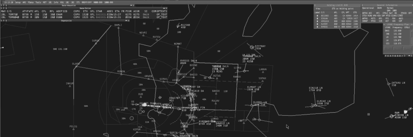Click the MSG button in the top bar
Screen dimensions: 413x137
[62, 2]
